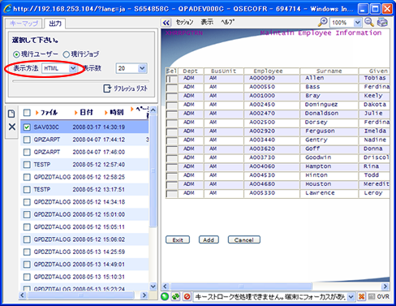Click the zoom in magnifier icon
396x306 pixels.
click(x=322, y=22)
